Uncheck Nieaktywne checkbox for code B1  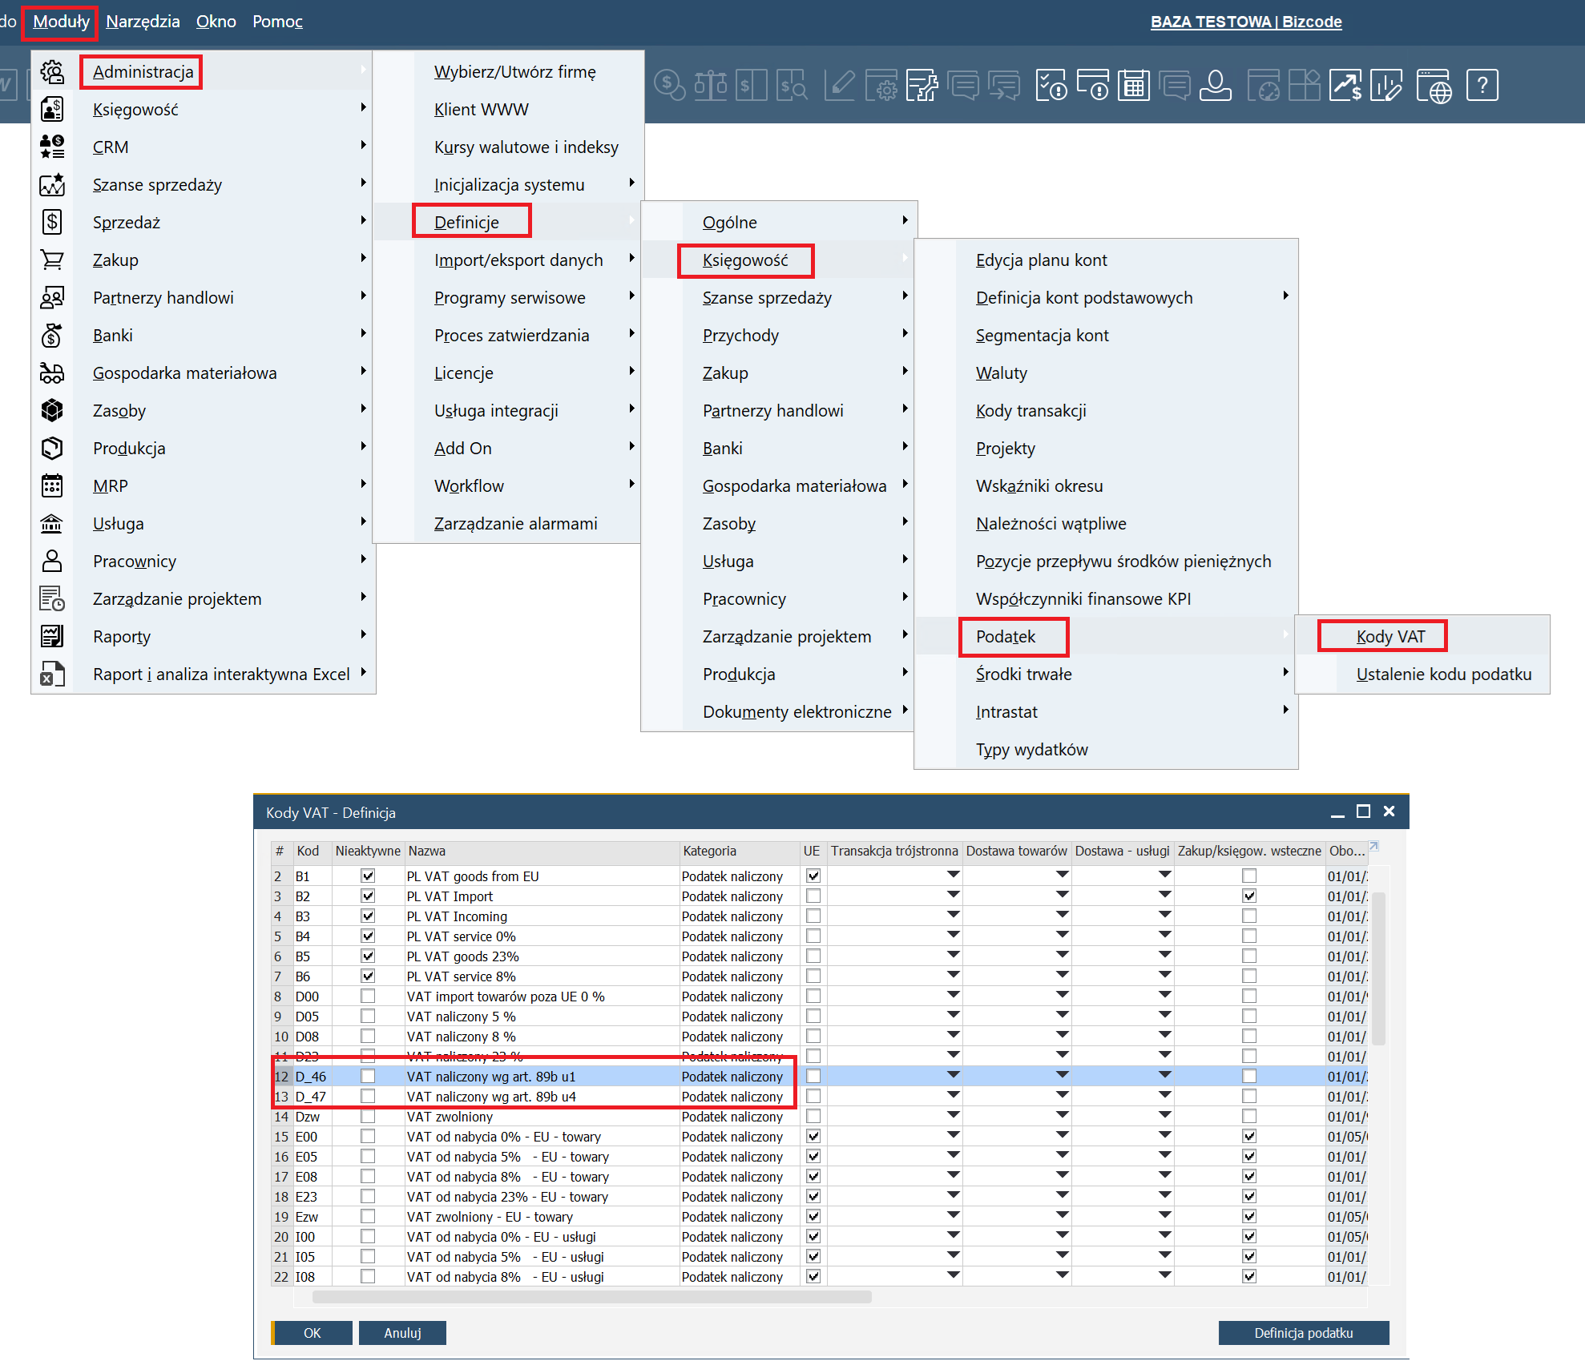[368, 876]
